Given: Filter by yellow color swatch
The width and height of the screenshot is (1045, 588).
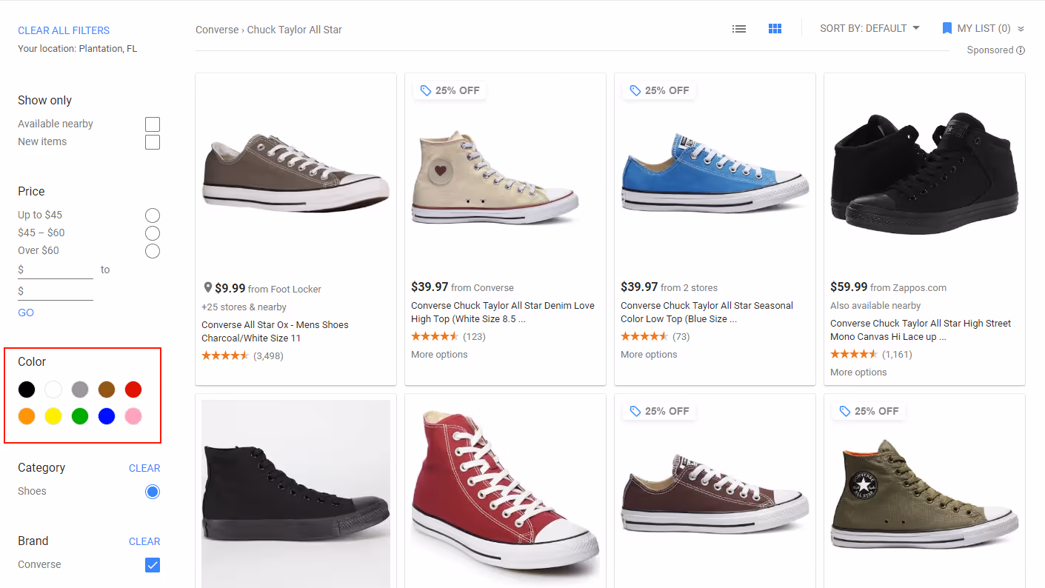Looking at the screenshot, I should point(53,416).
